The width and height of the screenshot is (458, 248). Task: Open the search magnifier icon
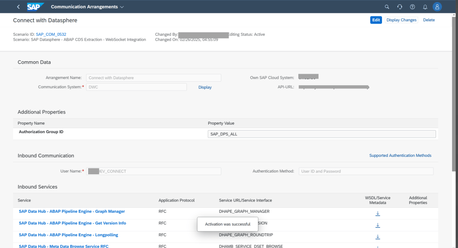[387, 7]
